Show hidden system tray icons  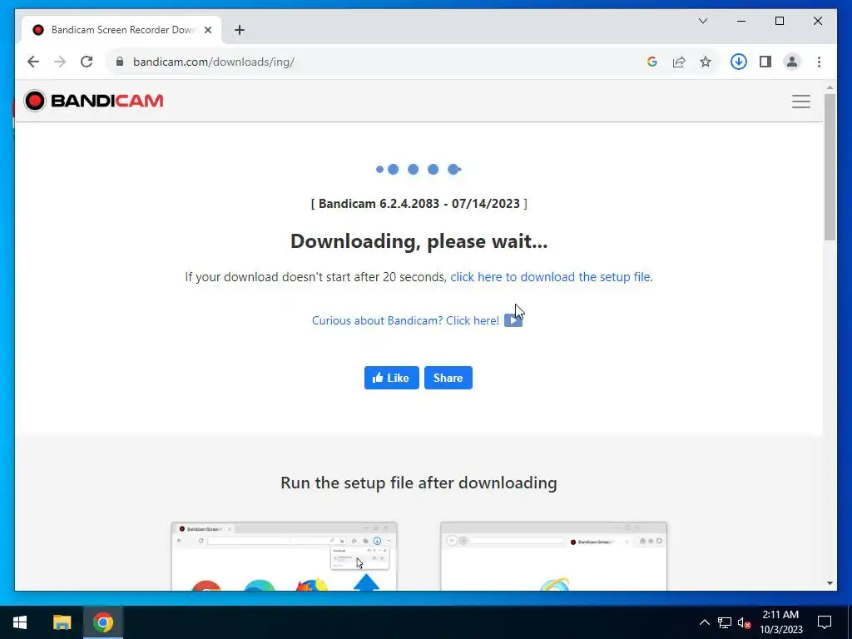pos(704,622)
